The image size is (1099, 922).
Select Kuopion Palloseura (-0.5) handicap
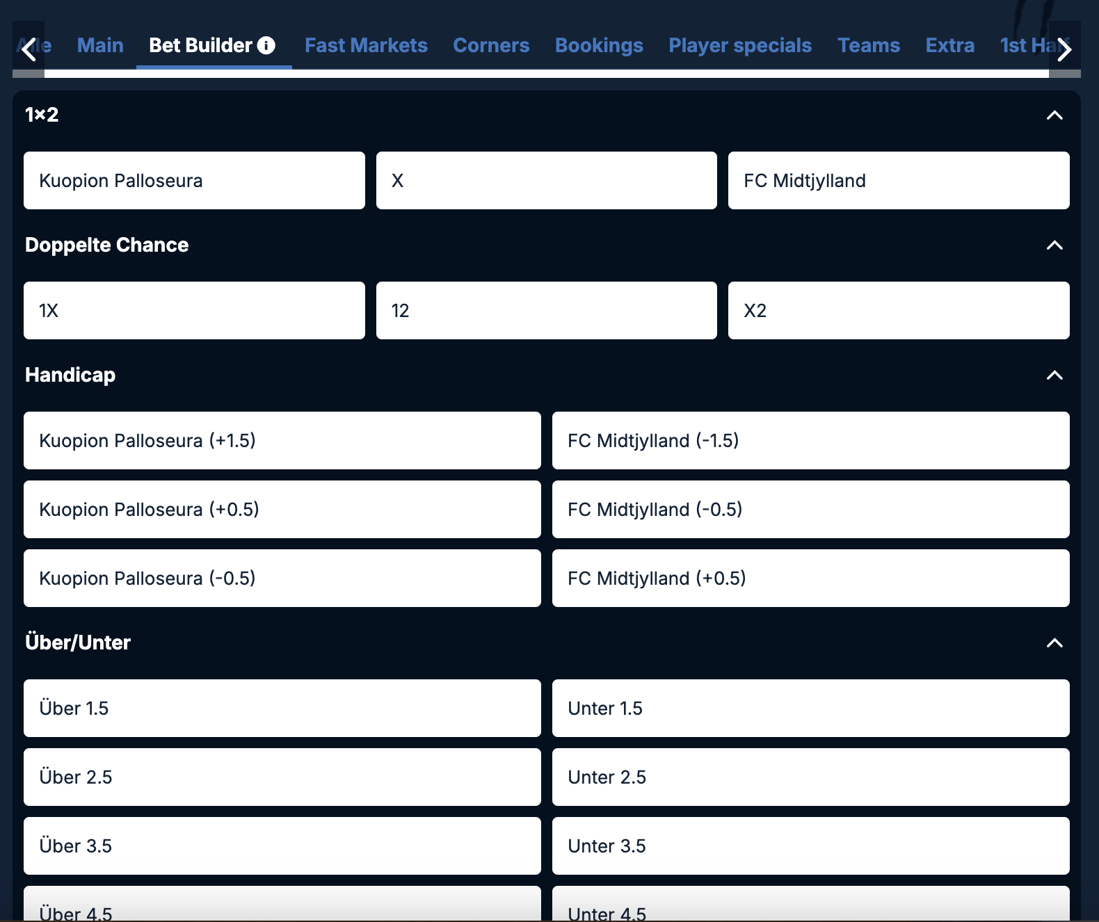(282, 578)
